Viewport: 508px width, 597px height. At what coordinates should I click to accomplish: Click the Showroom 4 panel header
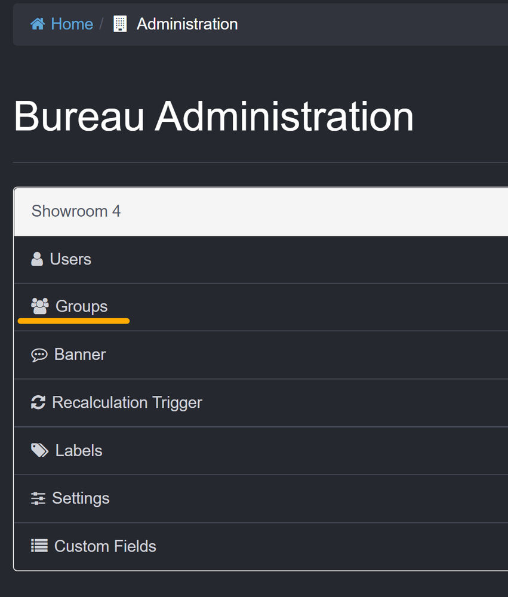76,211
